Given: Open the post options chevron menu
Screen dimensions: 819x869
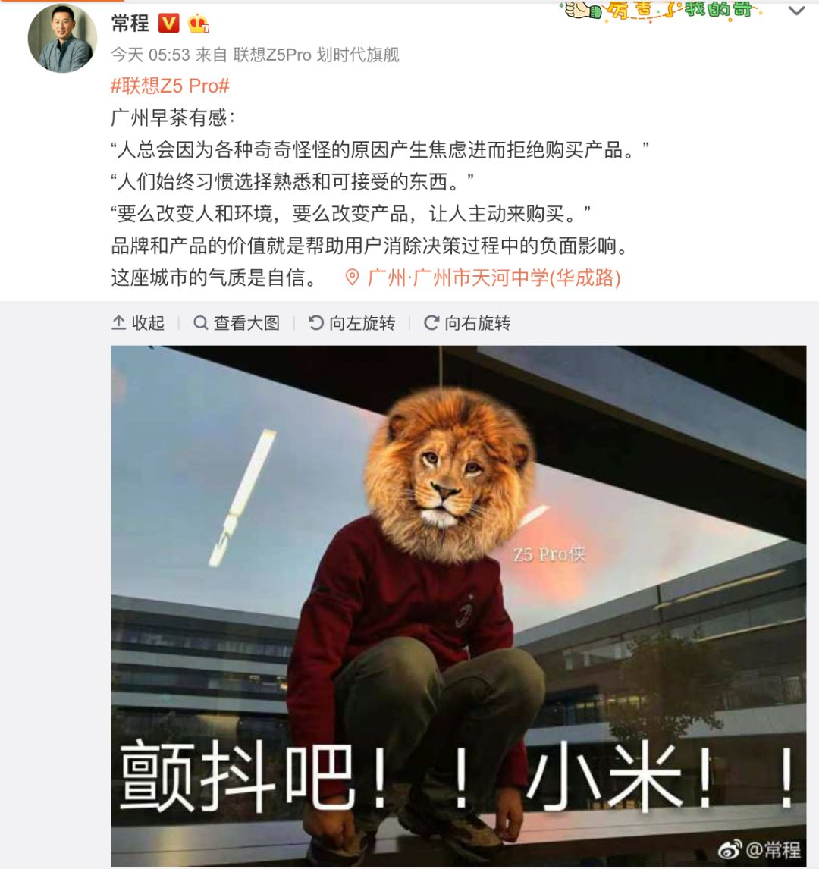Looking at the screenshot, I should click(796, 11).
